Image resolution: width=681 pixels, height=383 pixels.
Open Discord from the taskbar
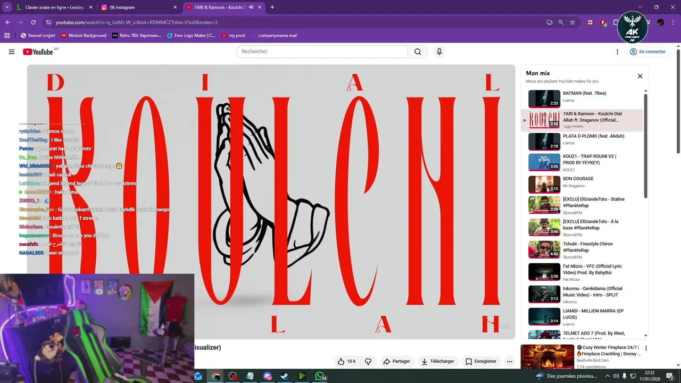(268, 376)
